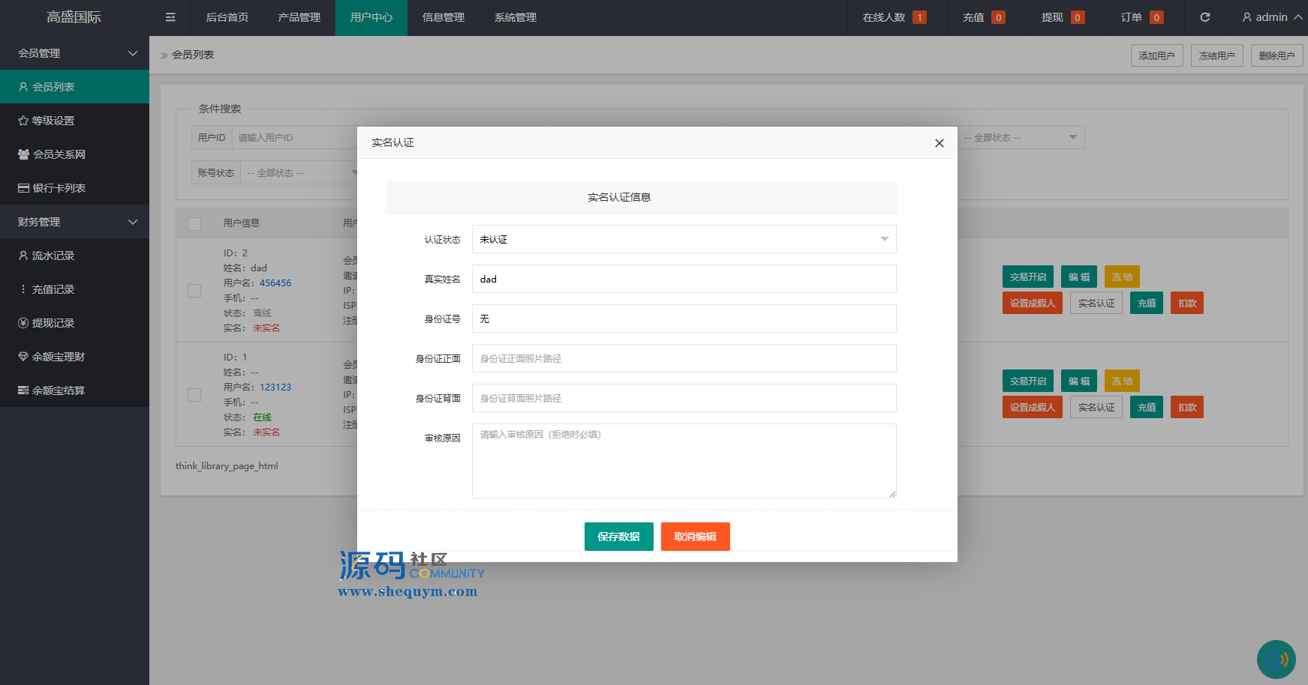Viewport: 1308px width, 685px height.
Task: Tick the checkbox for user ID 1
Action: (x=194, y=395)
